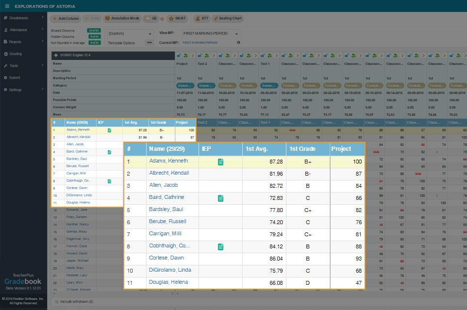
Task: Click the greyed Undo button
Action: 92,18
